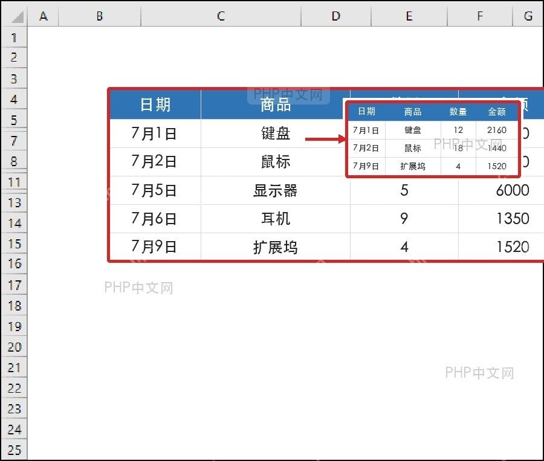Viewport: 544px width, 461px height.
Task: Select row 23 header
Action: pyautogui.click(x=15, y=408)
